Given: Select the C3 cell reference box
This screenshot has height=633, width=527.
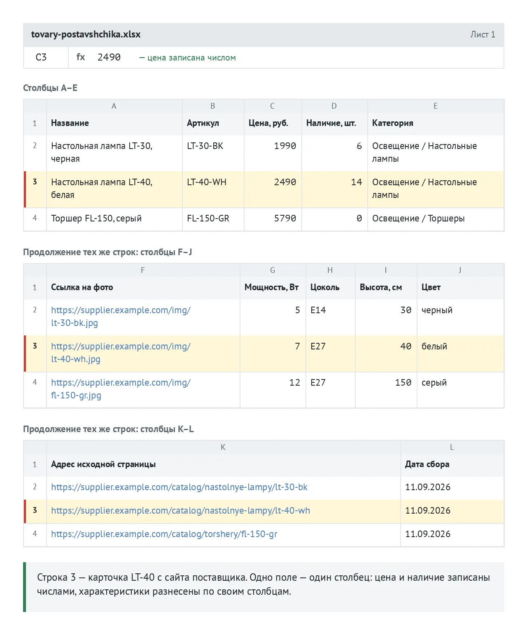Looking at the screenshot, I should pos(46,57).
